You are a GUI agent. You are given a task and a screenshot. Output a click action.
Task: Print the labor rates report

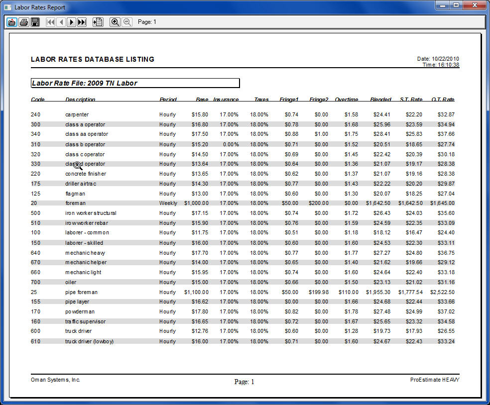click(x=24, y=22)
